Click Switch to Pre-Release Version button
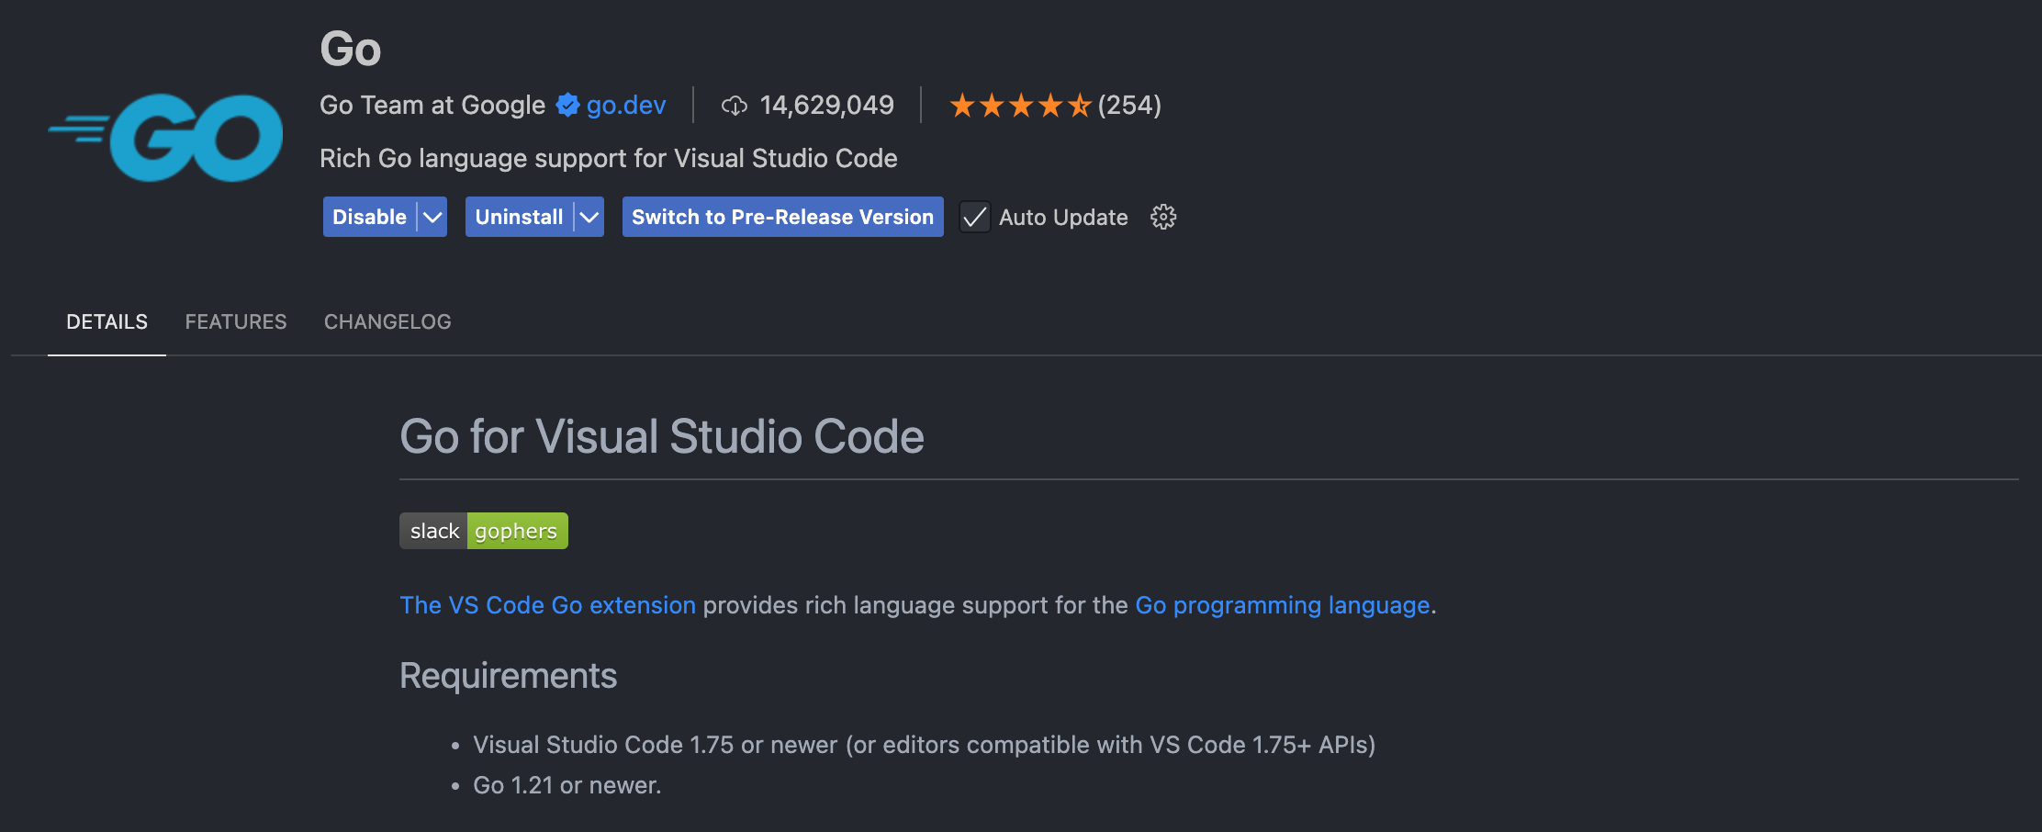 (782, 218)
